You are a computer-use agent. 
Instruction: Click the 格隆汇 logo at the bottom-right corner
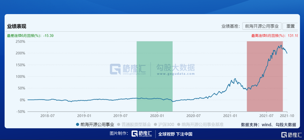[x=291, y=134]
